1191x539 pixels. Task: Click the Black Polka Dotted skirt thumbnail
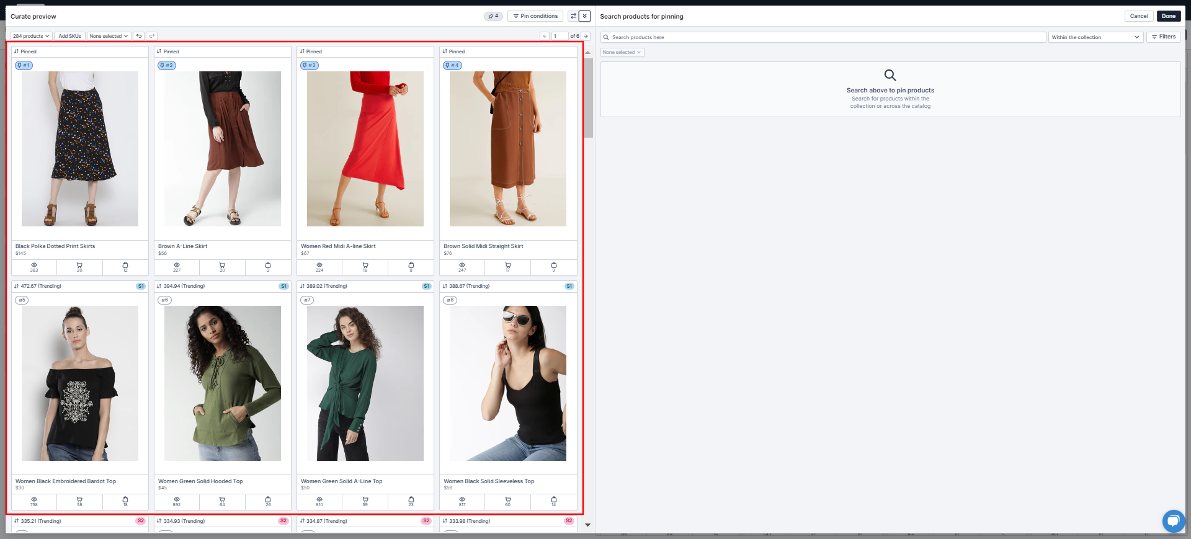point(80,149)
